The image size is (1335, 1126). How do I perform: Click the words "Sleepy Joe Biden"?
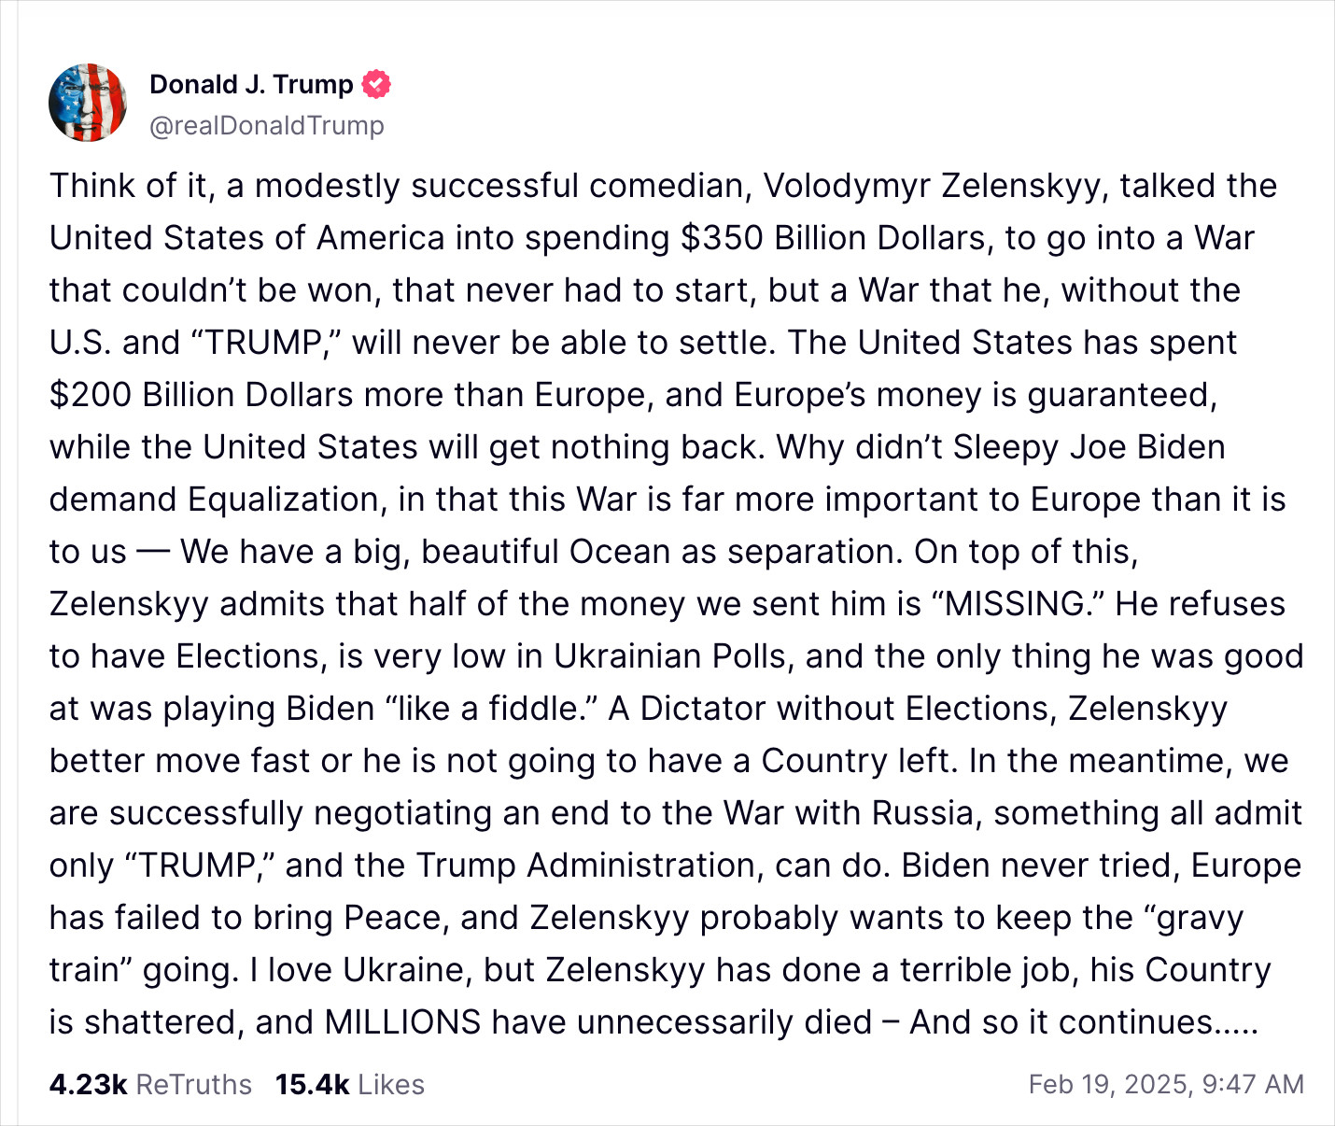(x=1089, y=447)
